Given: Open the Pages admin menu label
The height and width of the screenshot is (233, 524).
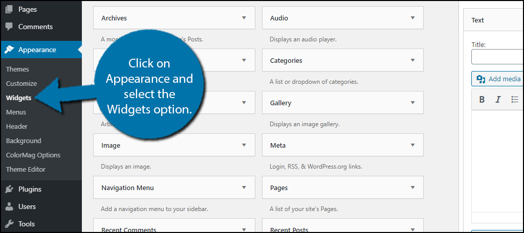Looking at the screenshot, I should tap(28, 9).
